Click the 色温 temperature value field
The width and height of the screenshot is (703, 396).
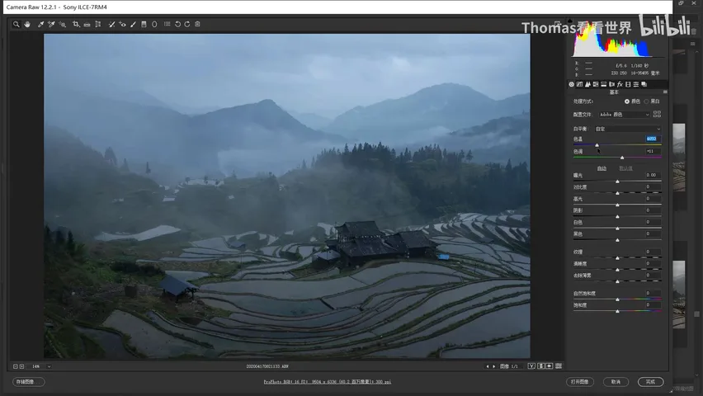click(x=653, y=139)
